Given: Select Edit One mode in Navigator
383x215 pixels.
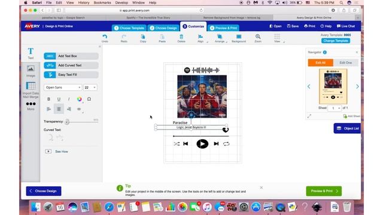Looking at the screenshot, I should click(x=346, y=63).
